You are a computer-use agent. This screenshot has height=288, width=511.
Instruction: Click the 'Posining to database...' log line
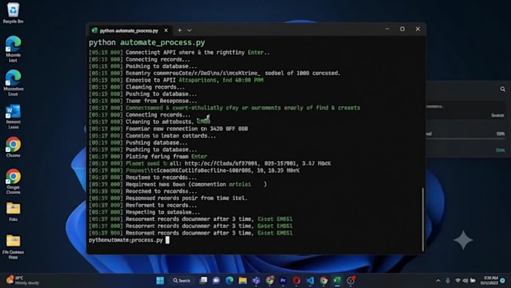[x=143, y=66]
